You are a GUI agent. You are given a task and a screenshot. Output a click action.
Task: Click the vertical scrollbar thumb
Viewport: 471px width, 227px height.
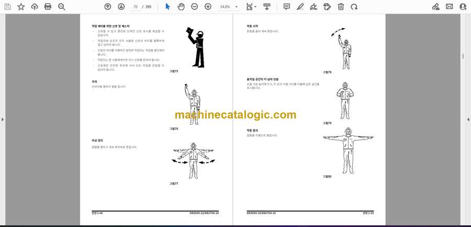point(463,56)
